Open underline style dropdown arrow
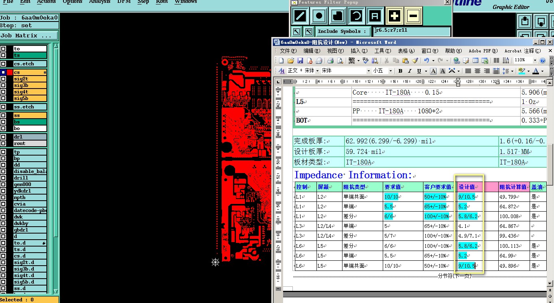Screen dimensions: 554x303 [426, 71]
